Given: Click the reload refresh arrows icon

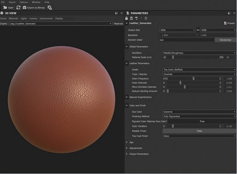Looking at the screenshot, I should click(x=18, y=7).
